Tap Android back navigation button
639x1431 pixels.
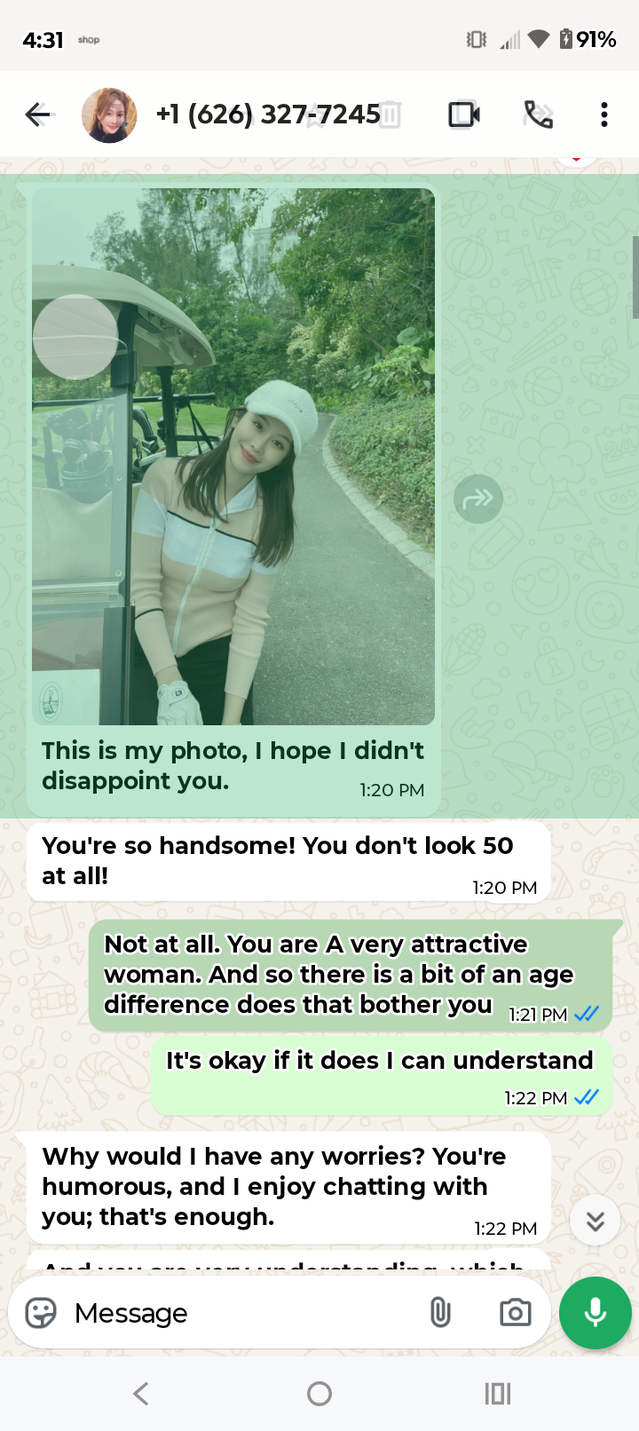[x=141, y=1394]
